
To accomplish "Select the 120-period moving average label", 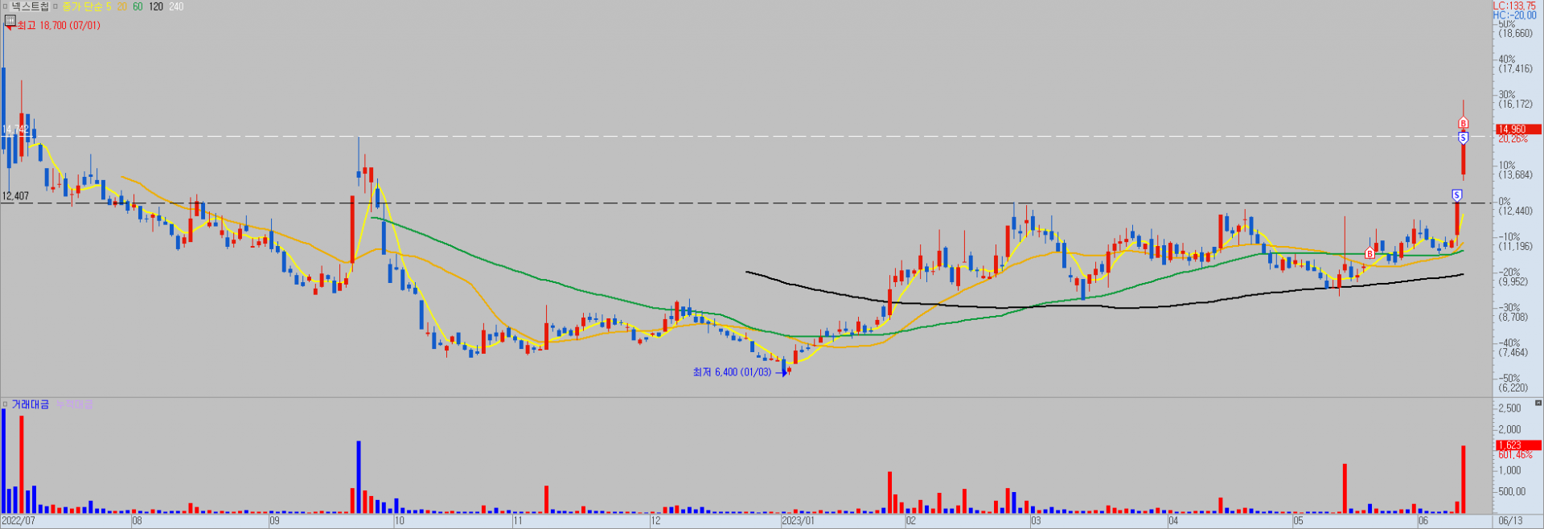I will tap(156, 6).
